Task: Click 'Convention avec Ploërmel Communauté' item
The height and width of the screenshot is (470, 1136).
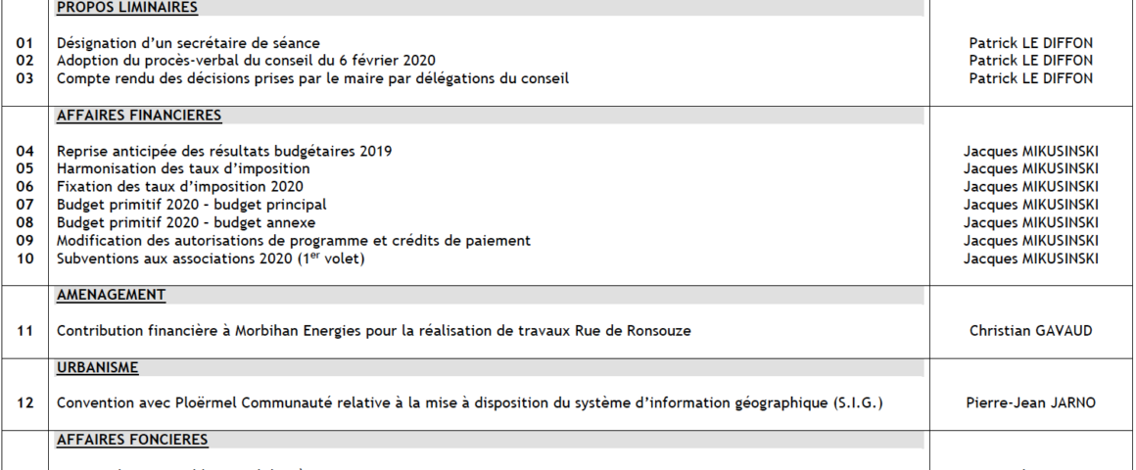Action: (469, 402)
